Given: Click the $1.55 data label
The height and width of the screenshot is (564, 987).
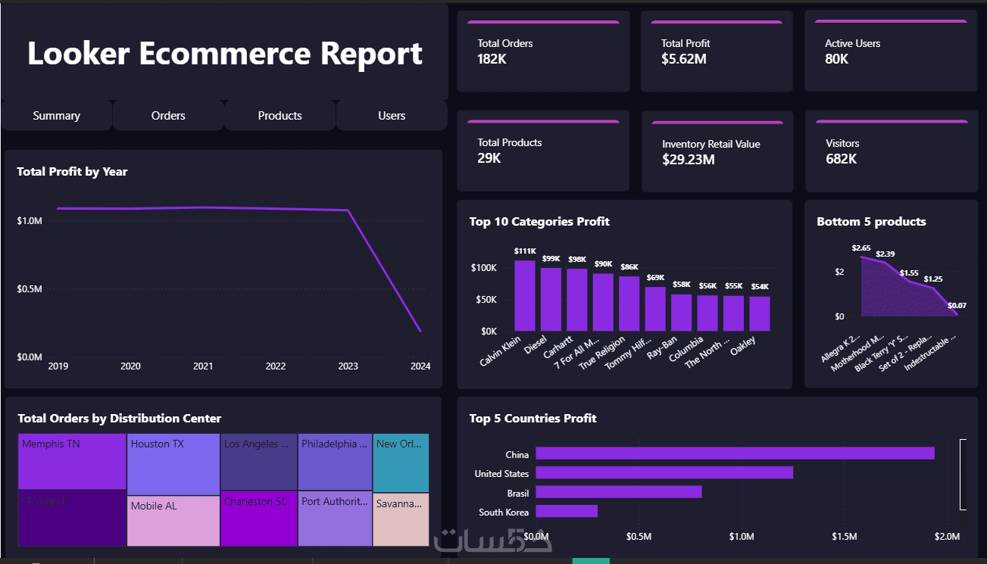Looking at the screenshot, I should pyautogui.click(x=909, y=273).
